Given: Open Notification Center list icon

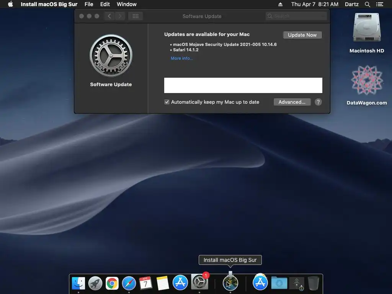Looking at the screenshot, I should pyautogui.click(x=379, y=4).
